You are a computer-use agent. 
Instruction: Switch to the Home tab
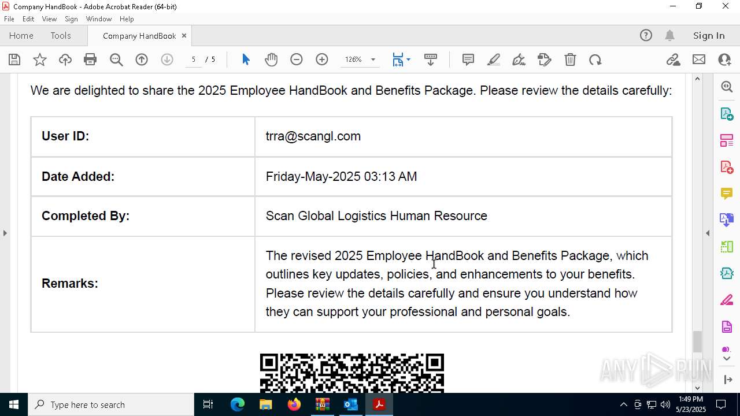tap(21, 36)
